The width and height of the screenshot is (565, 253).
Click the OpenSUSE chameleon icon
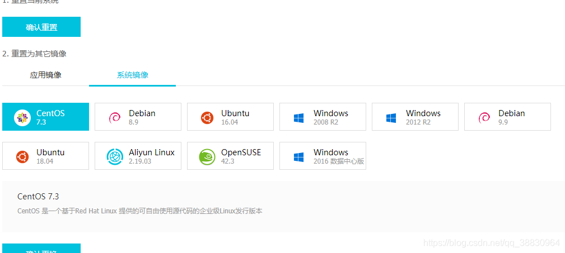207,157
